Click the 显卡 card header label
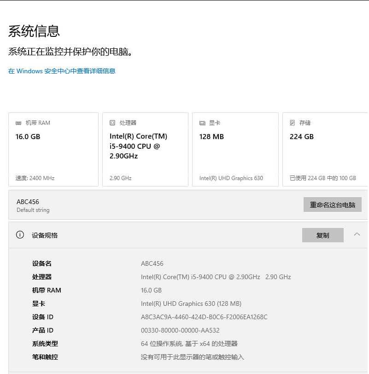The image size is (369, 374). [214, 123]
